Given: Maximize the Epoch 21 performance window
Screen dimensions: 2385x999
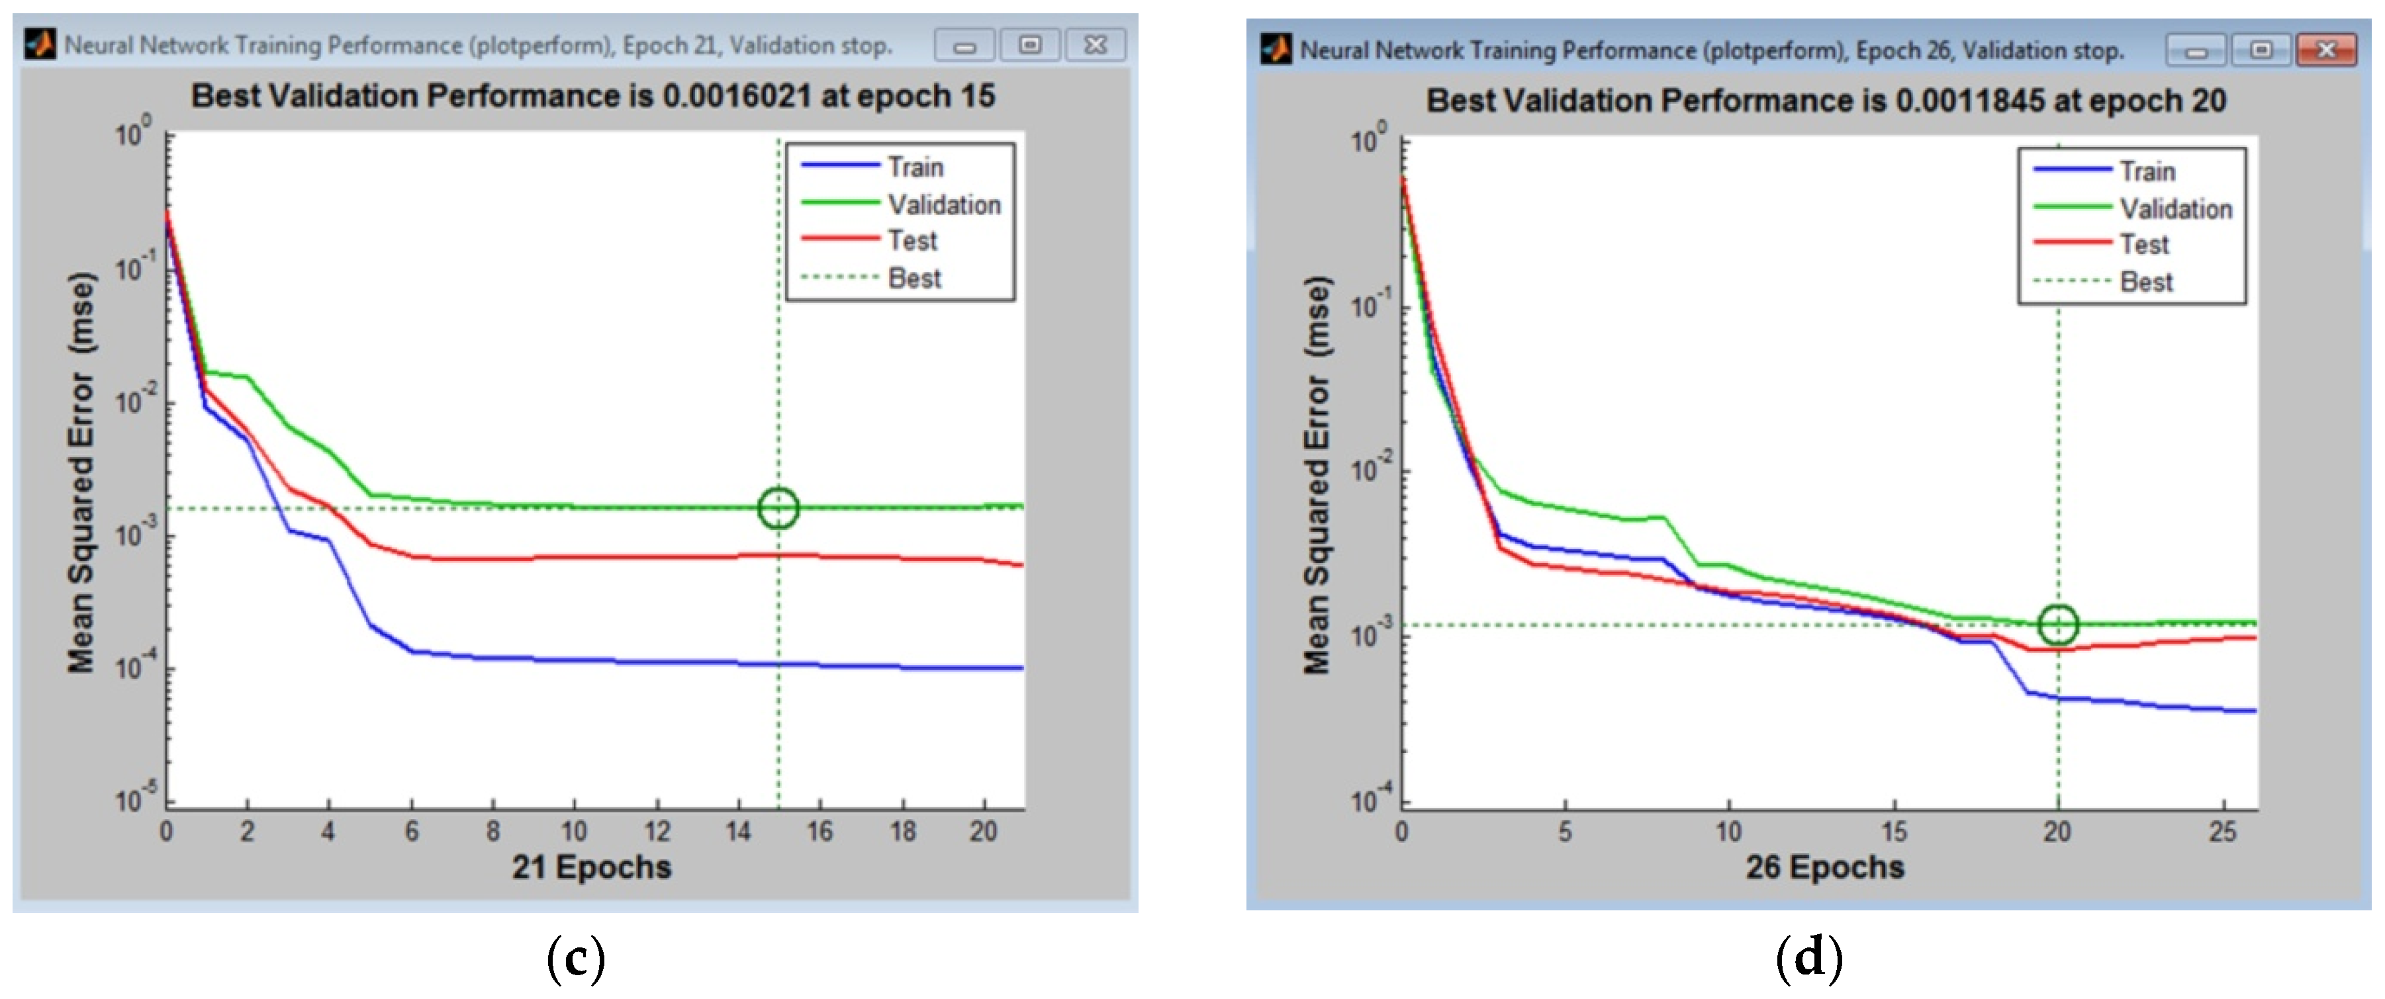Looking at the screenshot, I should tap(1029, 46).
